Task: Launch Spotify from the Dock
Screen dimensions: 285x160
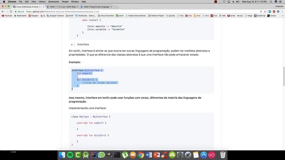Action: pyautogui.click(x=70, y=155)
